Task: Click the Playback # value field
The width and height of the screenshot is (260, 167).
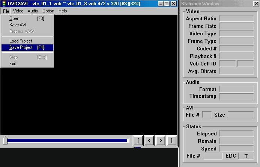Action: [x=237, y=56]
